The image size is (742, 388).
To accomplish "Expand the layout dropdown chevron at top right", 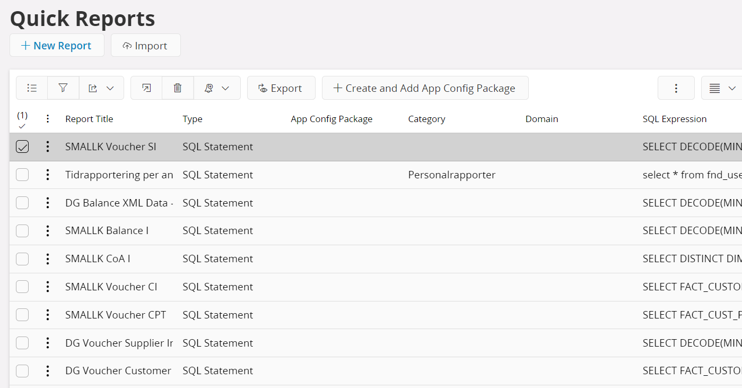I will 731,88.
